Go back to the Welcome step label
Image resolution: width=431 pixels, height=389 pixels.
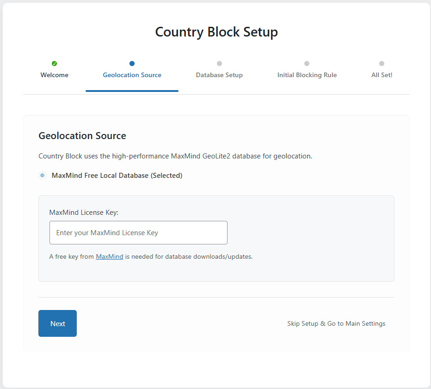click(55, 75)
